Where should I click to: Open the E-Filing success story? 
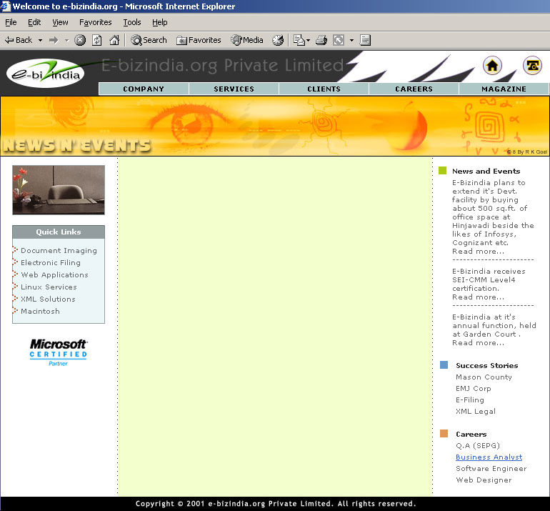(470, 400)
